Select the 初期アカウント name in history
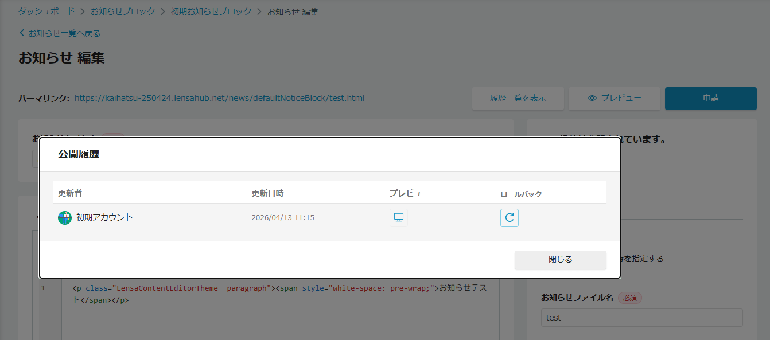This screenshot has height=340, width=770. tap(104, 217)
